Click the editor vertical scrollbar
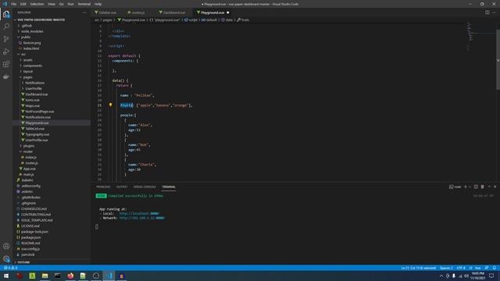 (498, 59)
